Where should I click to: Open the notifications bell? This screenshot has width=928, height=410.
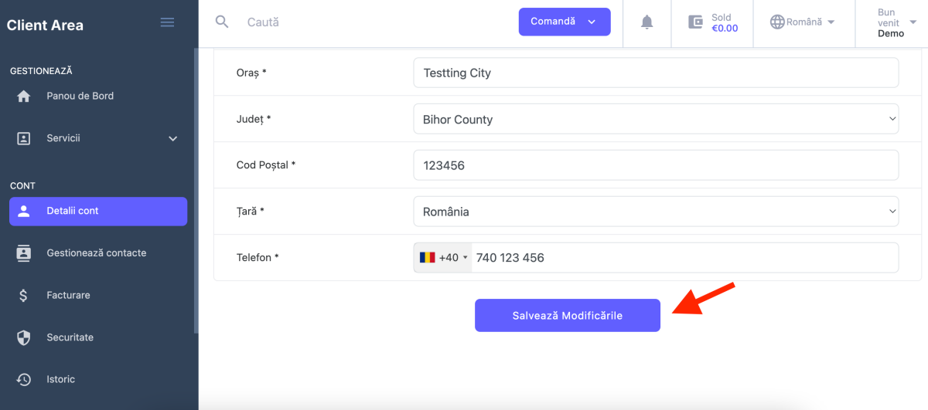[x=647, y=22]
